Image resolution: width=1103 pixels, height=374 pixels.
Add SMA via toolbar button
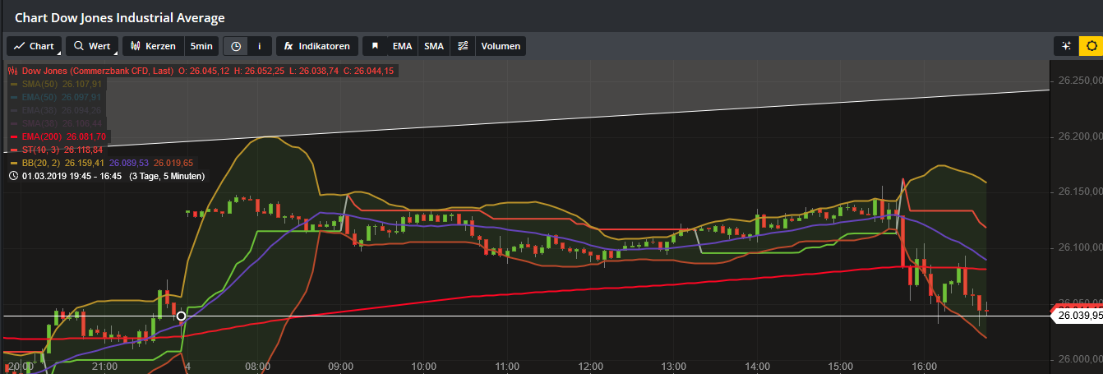(434, 46)
